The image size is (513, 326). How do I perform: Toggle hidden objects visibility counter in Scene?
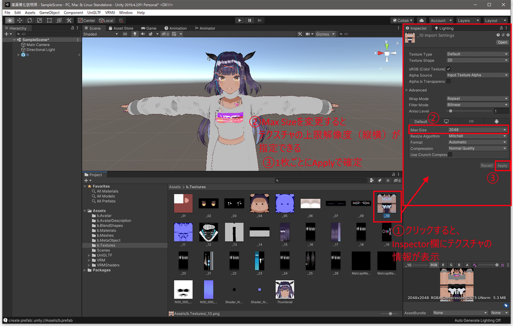coord(165,34)
